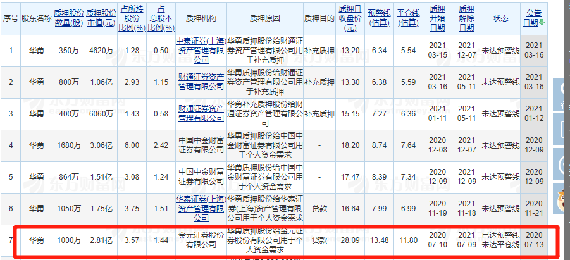
Task: Click the 股东名称 column header
Action: point(36,18)
